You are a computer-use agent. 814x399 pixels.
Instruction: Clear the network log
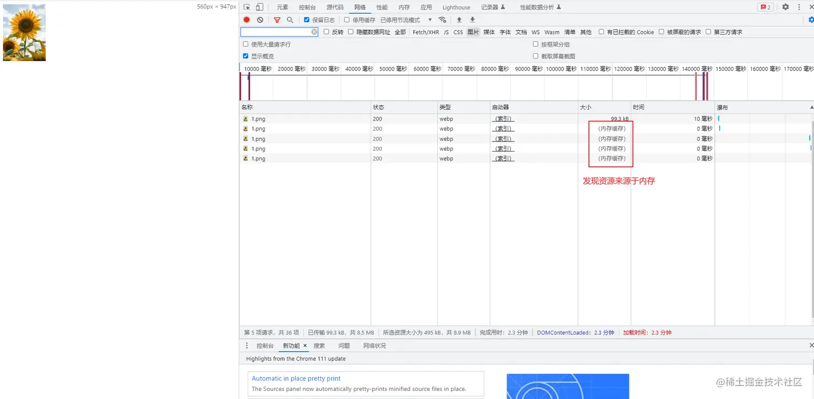click(x=260, y=20)
